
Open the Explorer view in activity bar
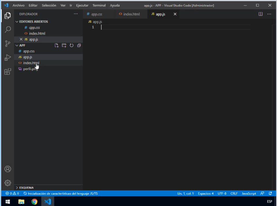point(8,16)
